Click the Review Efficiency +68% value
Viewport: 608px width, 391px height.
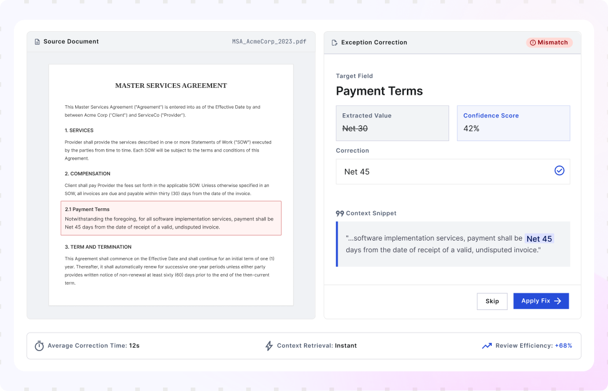coord(563,346)
